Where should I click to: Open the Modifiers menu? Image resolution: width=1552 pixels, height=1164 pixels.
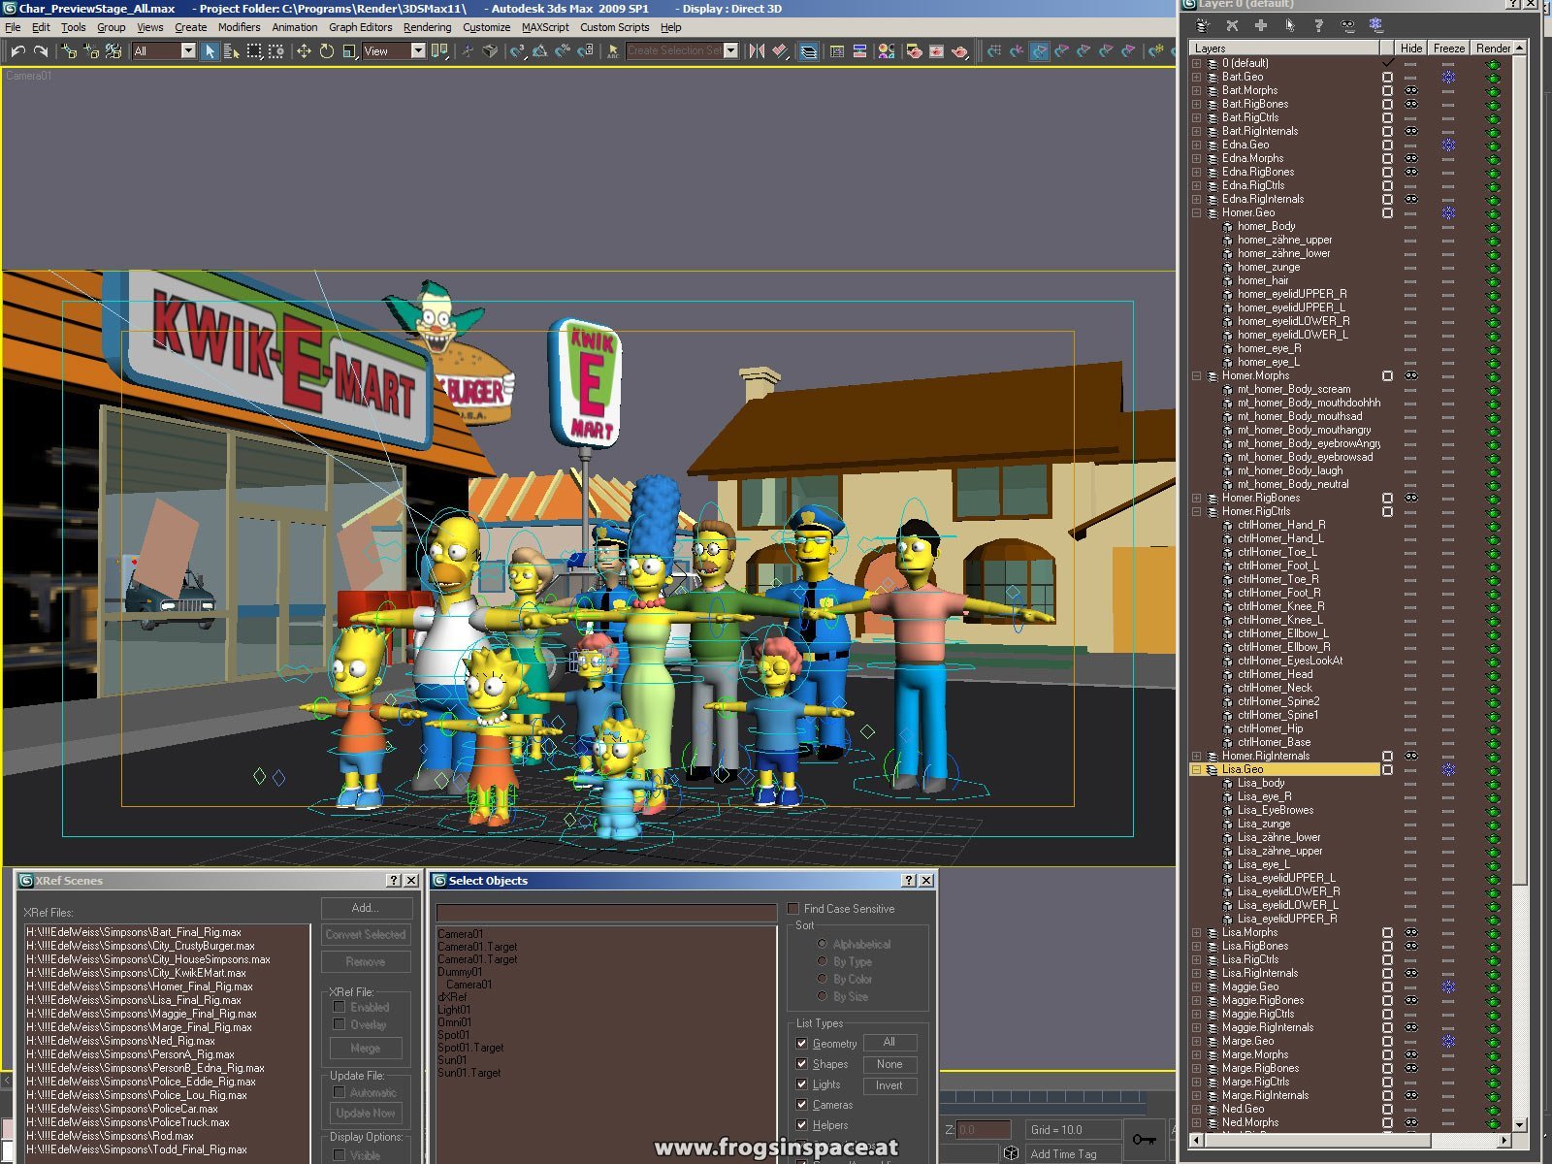click(239, 27)
